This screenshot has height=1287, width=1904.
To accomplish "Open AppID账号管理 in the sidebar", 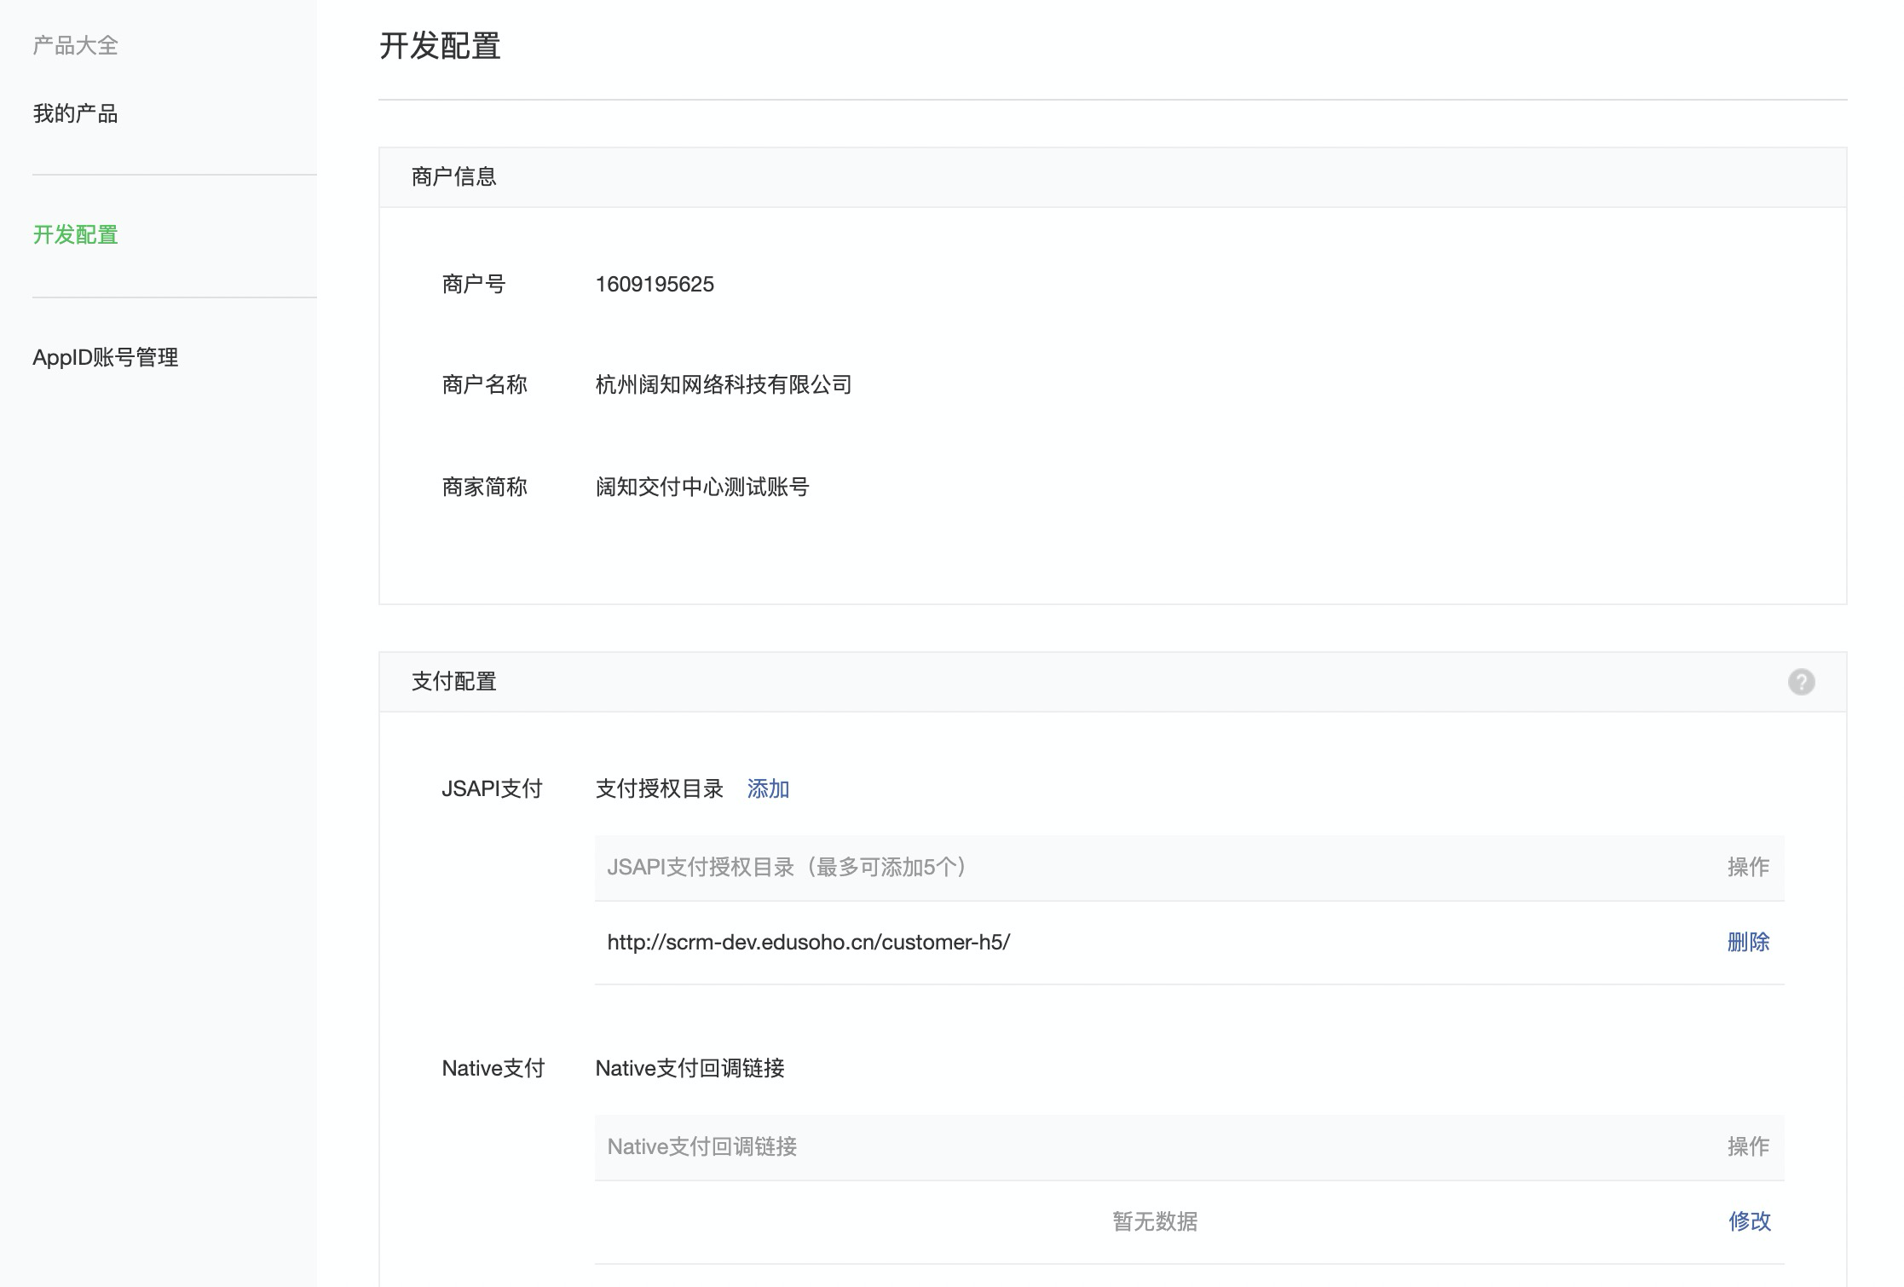I will (x=106, y=357).
